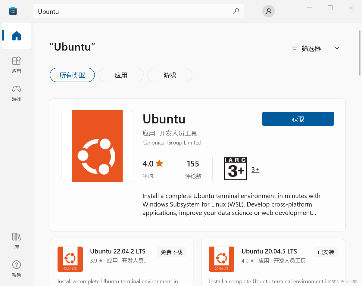Close the Microsoft Store window
Viewport: 362px width, 286px height.
[x=351, y=8]
